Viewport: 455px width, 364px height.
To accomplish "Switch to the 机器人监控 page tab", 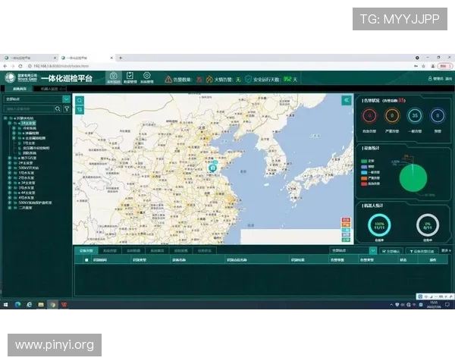I will point(50,89).
